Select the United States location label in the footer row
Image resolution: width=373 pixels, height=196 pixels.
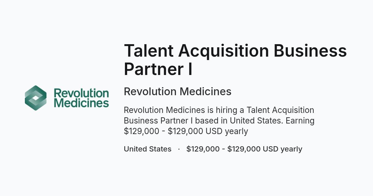click(x=148, y=149)
